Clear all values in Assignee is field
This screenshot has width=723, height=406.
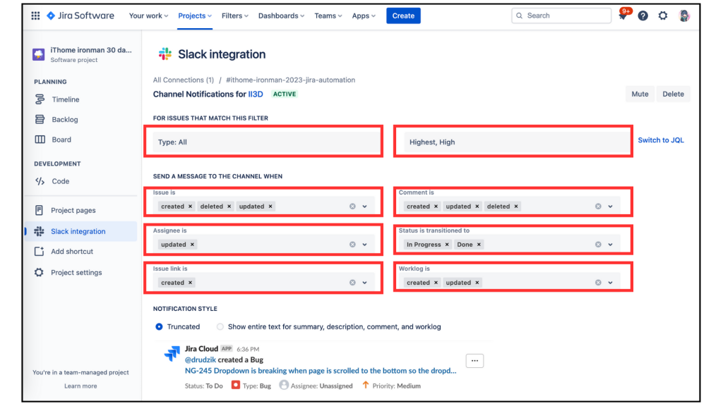352,245
